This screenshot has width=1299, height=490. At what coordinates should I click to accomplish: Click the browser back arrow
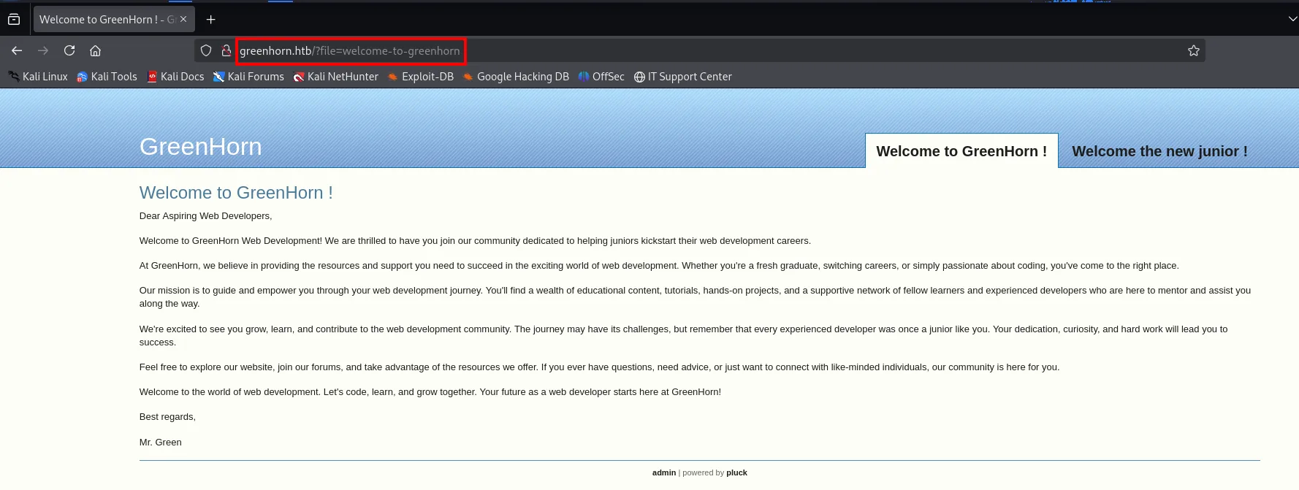(17, 50)
